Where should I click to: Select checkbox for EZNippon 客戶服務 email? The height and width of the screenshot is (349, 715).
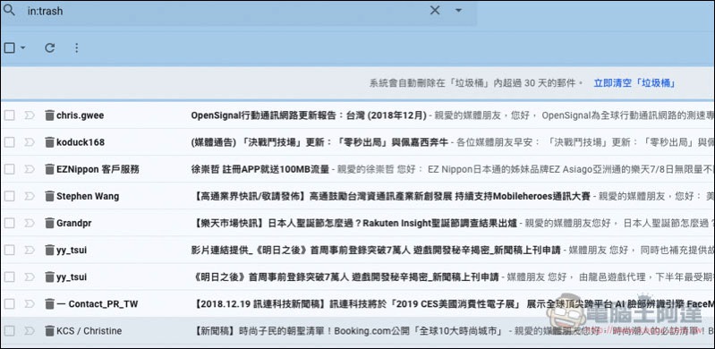9,169
